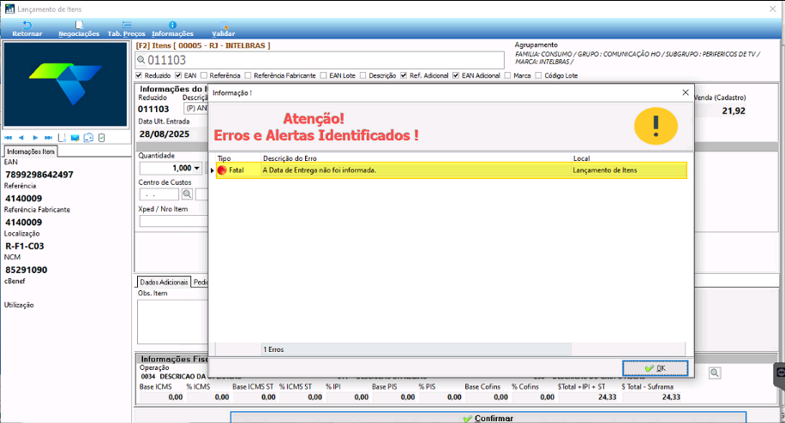Click the yellow exclamation warning icon
The width and height of the screenshot is (785, 423).
coord(656,126)
